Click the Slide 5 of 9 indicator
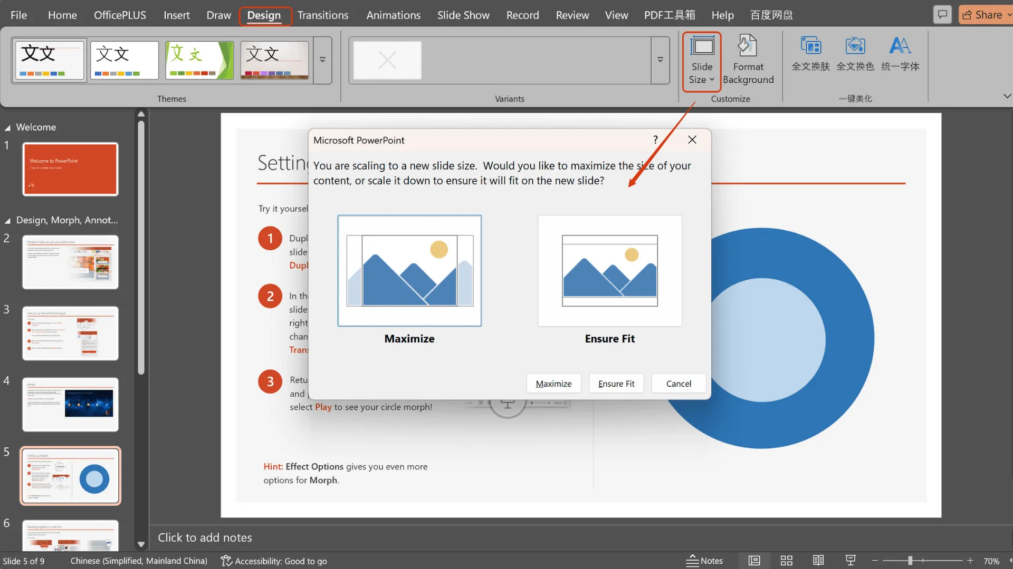 click(24, 561)
